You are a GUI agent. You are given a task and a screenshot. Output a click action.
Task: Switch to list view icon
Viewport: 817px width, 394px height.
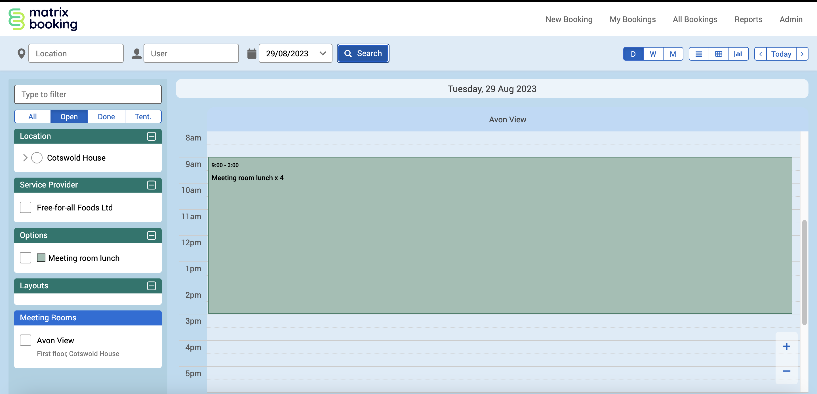pyautogui.click(x=699, y=54)
